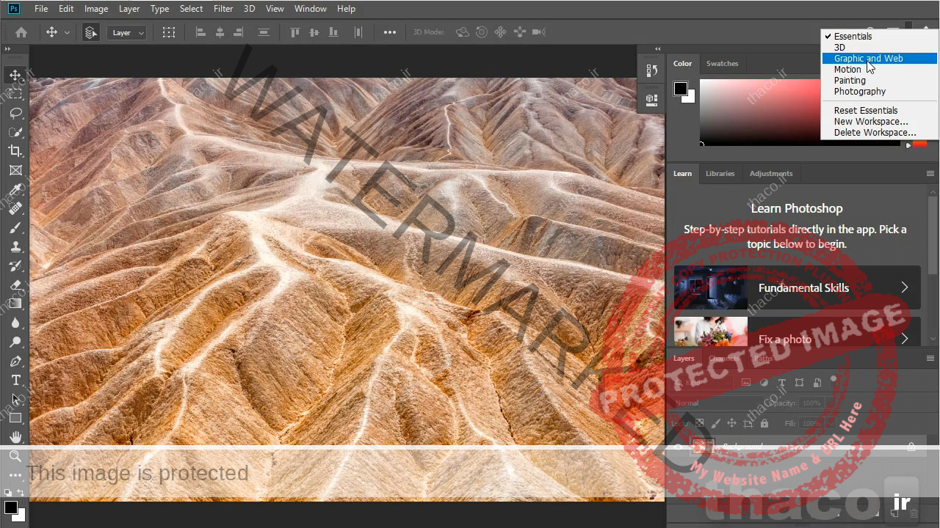Select the Pen tool
940x528 pixels.
(x=15, y=361)
